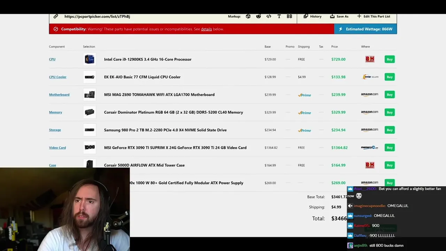The image size is (446, 251).
Task: Click the Estimated Wattage 866W banner
Action: click(x=366, y=29)
